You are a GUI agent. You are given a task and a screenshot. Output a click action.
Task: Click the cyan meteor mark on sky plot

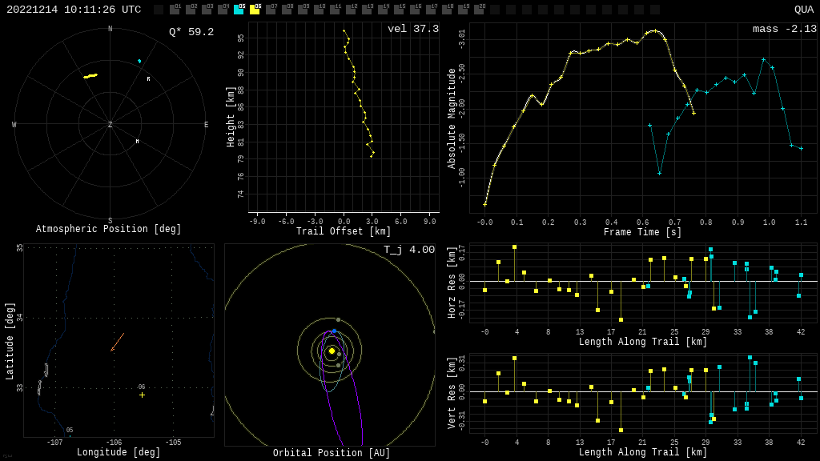point(139,61)
